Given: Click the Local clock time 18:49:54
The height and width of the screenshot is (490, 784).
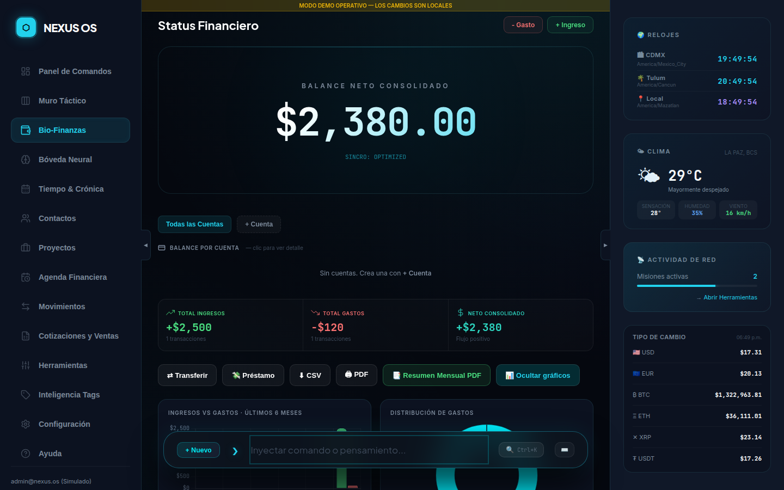Looking at the screenshot, I should pyautogui.click(x=737, y=102).
